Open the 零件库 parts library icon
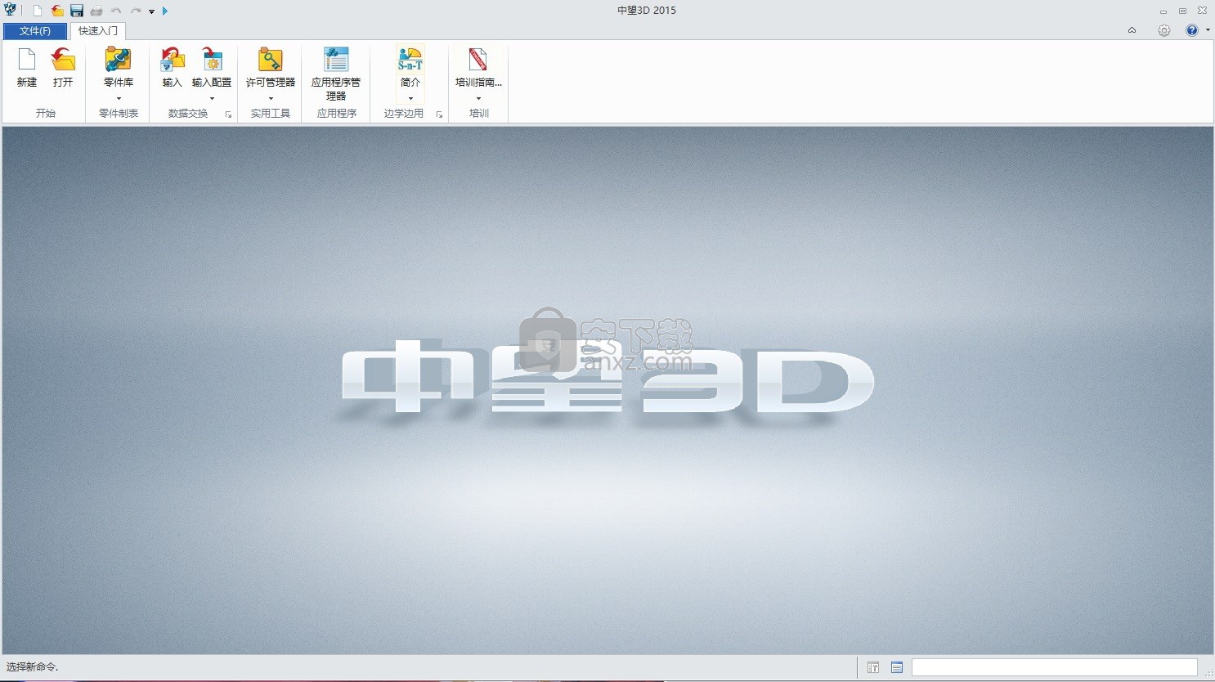This screenshot has height=682, width=1215. (x=119, y=61)
